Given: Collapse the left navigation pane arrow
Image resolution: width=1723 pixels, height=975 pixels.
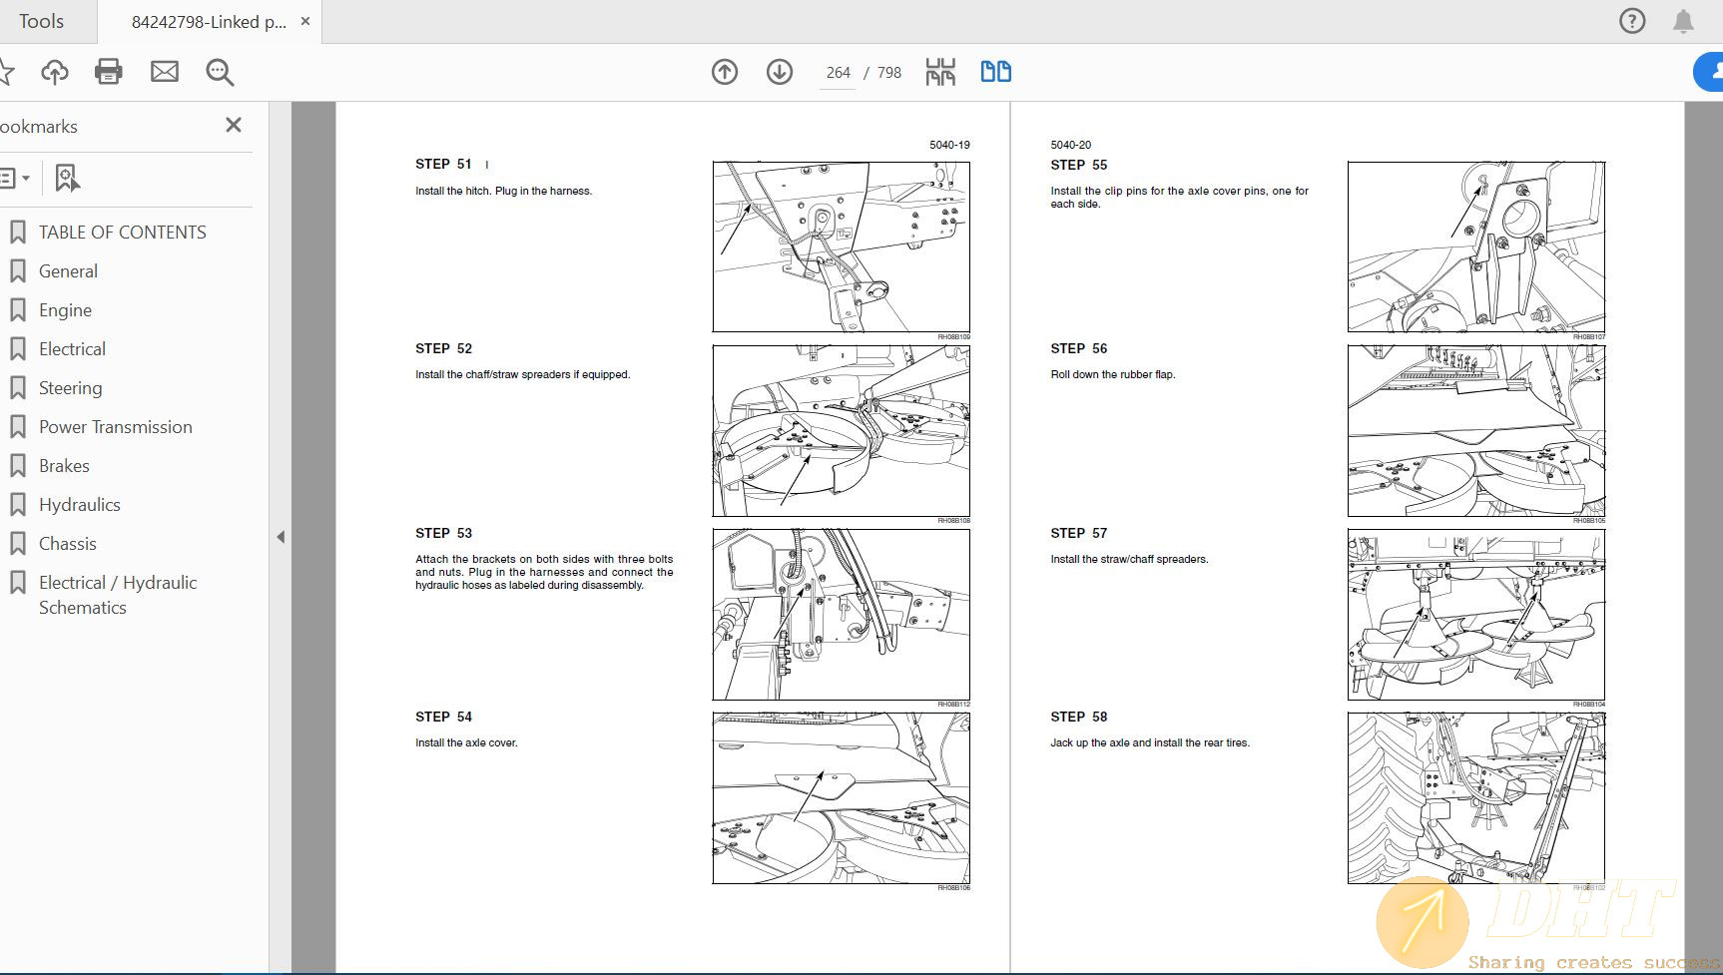Looking at the screenshot, I should coord(281,537).
